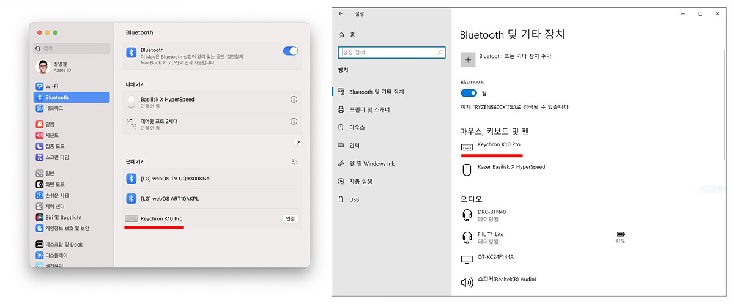Select Basilisk X HyperSpeed row in macOS 나의 기기
Screen dimensions: 734x304
212,102
